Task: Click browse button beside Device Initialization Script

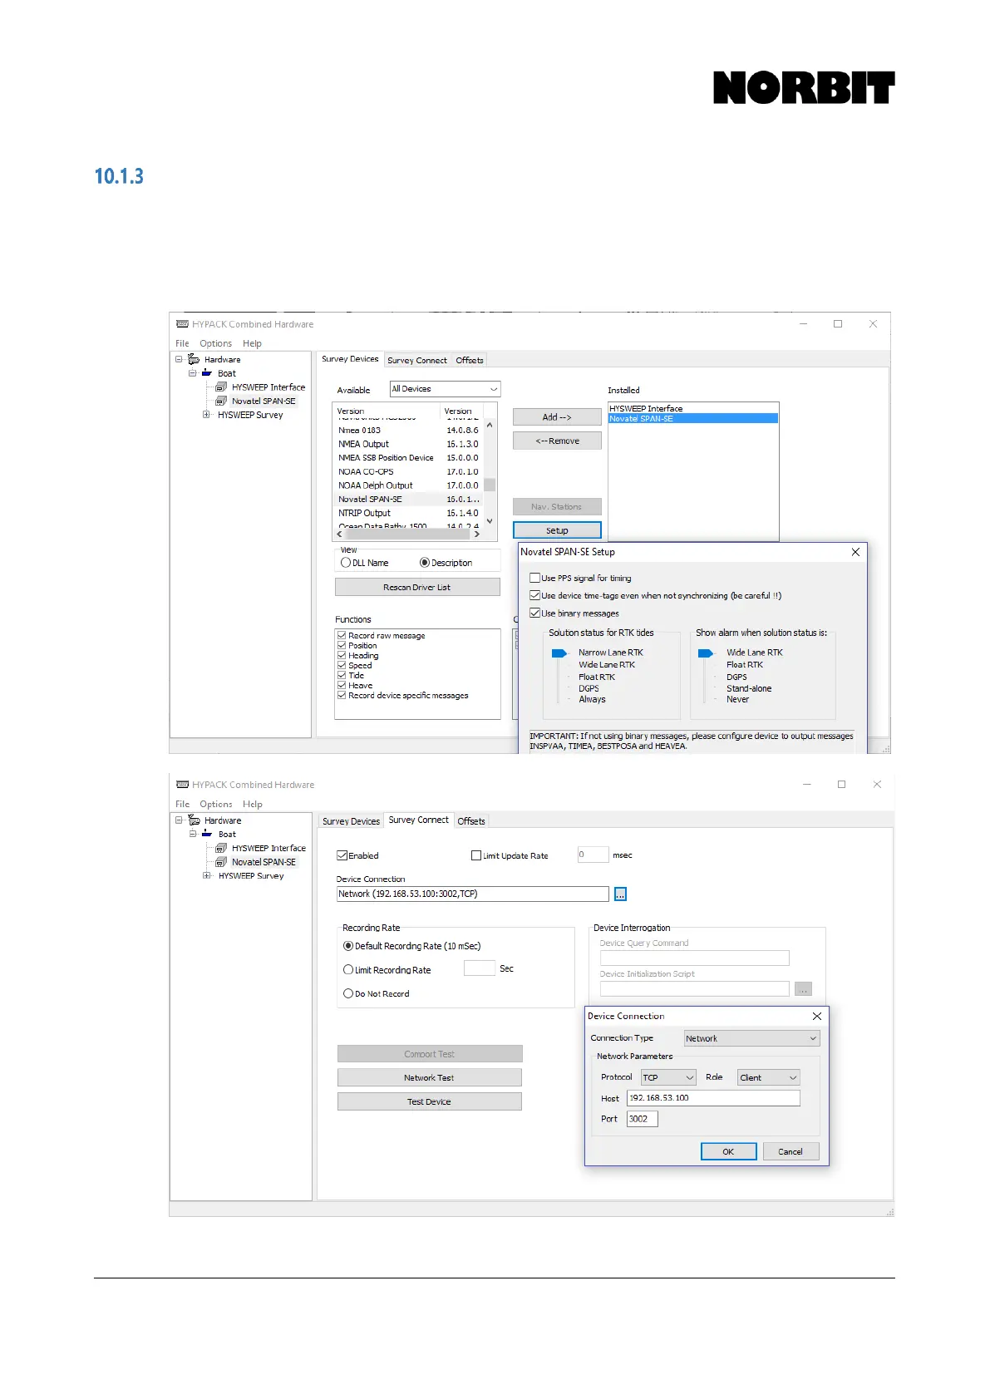Action: [x=803, y=989]
